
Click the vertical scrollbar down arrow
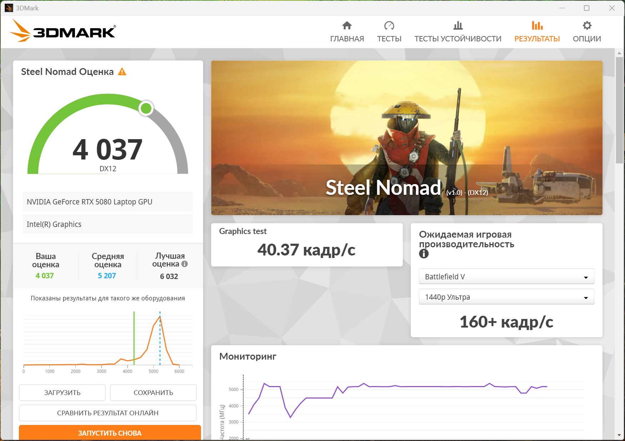pos(619,435)
